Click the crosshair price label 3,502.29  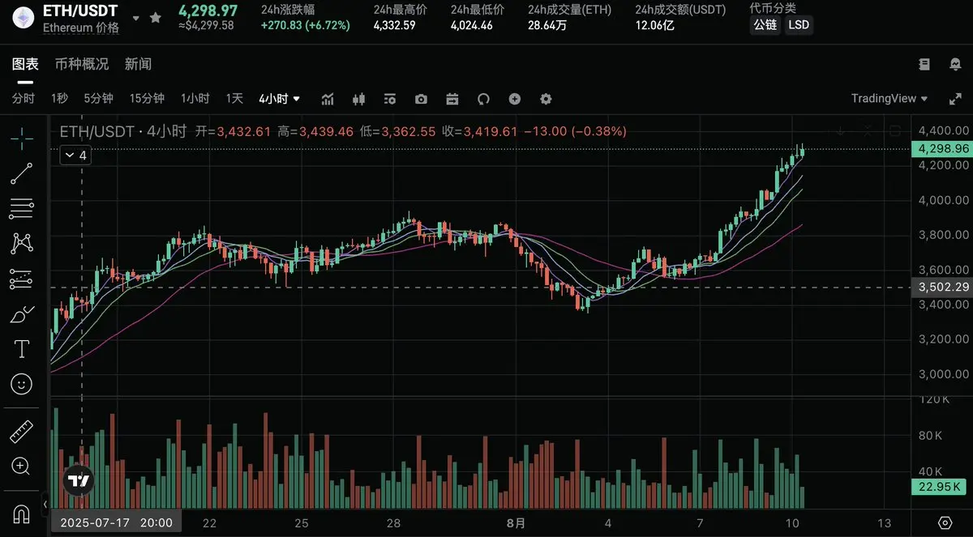point(941,287)
